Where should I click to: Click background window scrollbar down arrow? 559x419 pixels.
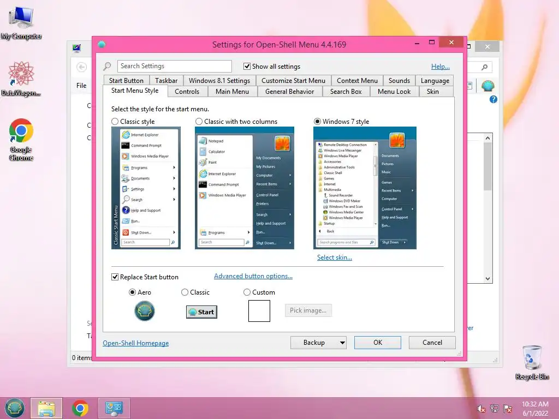click(x=487, y=279)
